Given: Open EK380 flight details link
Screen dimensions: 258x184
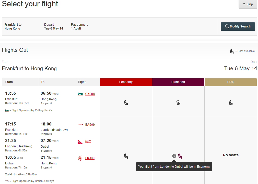Looking at the screenshot, I should 90,158.
